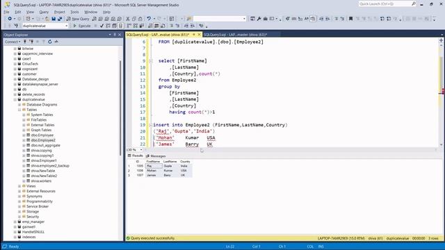Open the Connect dropdown in Object Explorer
This screenshot has height=250, width=445.
pos(13,42)
